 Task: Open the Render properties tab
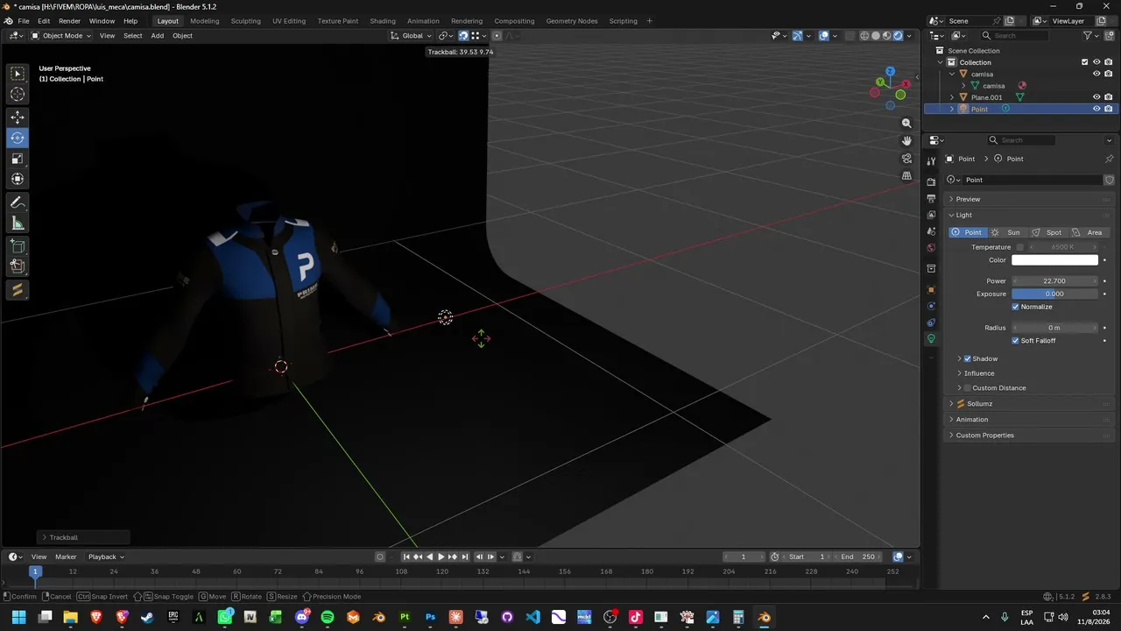click(931, 181)
